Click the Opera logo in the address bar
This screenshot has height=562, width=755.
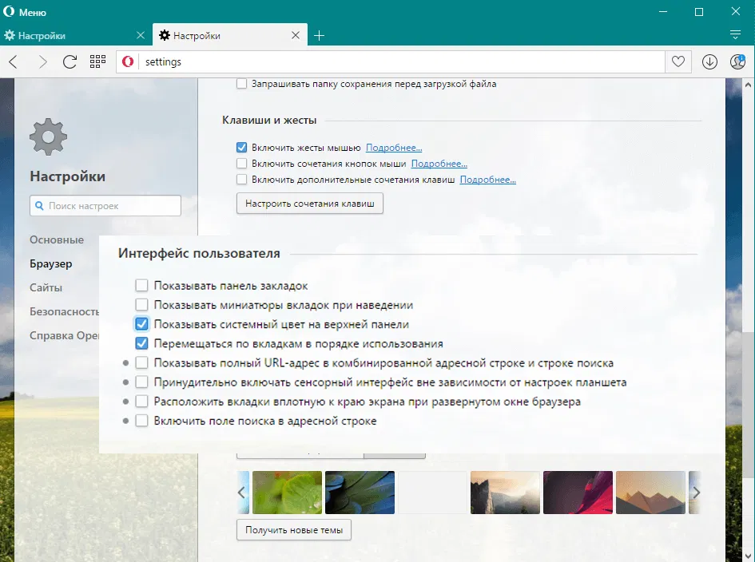coord(128,61)
